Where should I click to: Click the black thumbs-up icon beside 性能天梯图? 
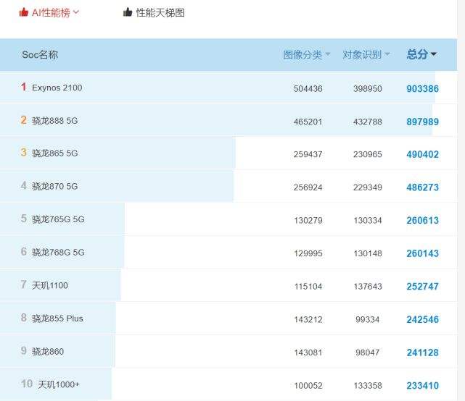[128, 12]
